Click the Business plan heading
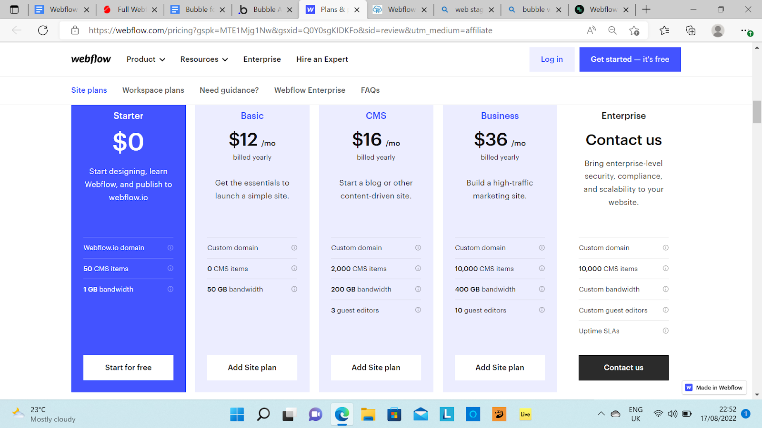This screenshot has width=762, height=428. tap(500, 116)
